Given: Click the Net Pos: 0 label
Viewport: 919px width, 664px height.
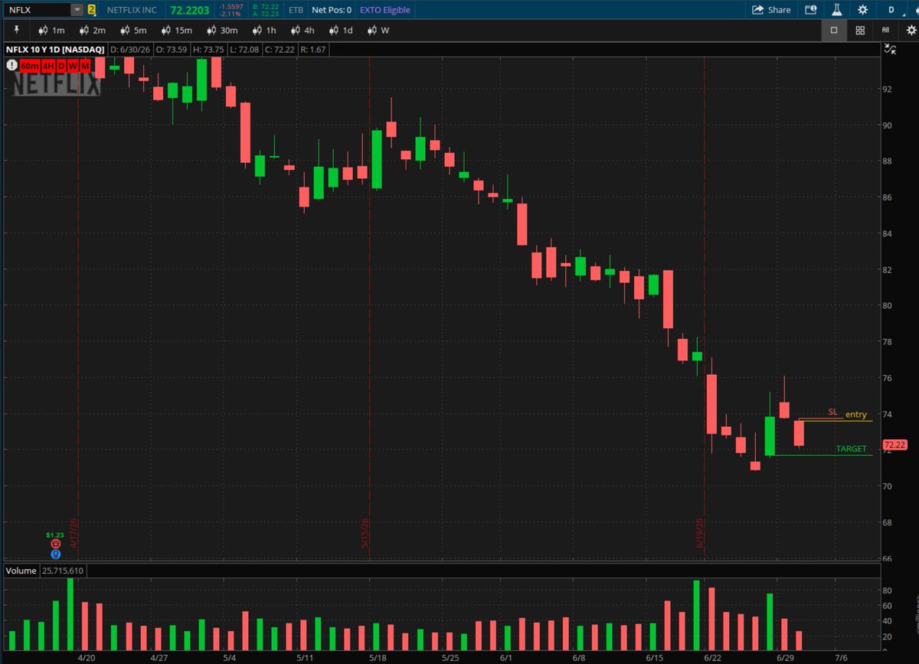Looking at the screenshot, I should point(332,10).
